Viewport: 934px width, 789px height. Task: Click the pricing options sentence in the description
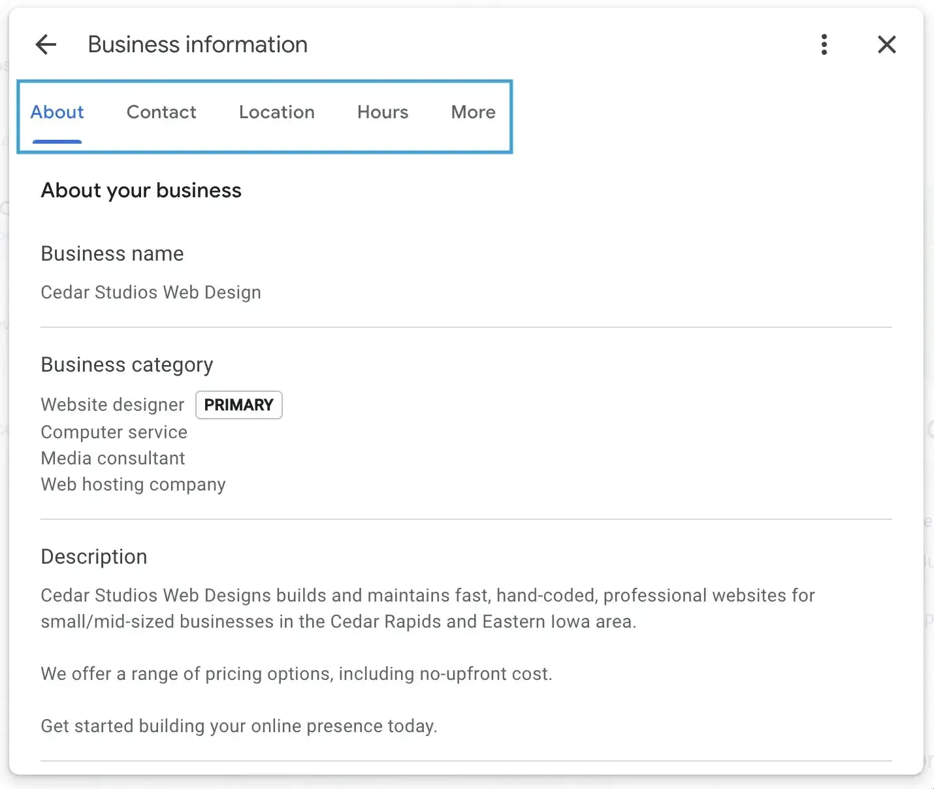[x=296, y=673]
